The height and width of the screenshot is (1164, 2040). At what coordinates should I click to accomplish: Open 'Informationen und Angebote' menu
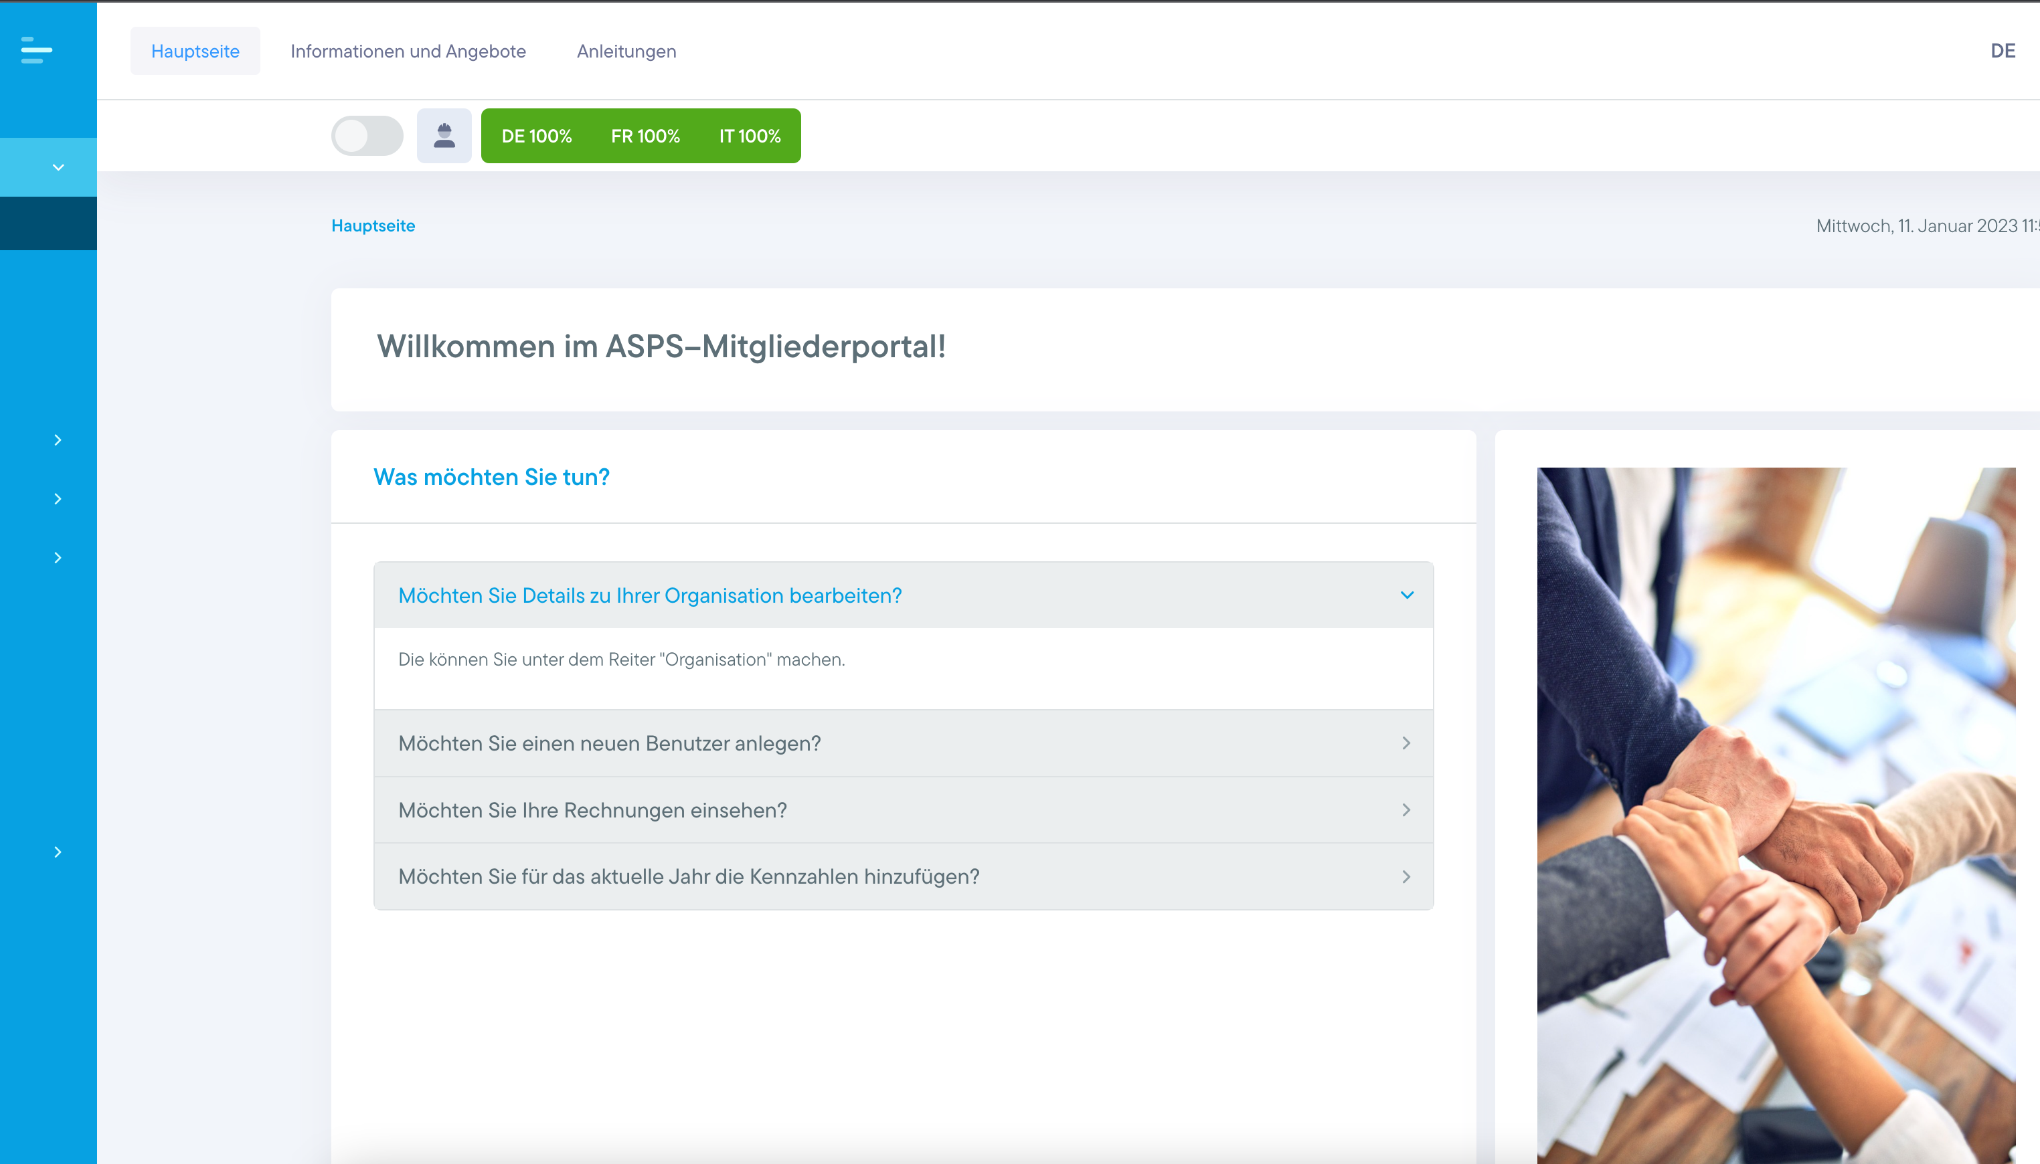coord(408,51)
